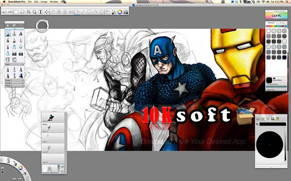Open the SketchBook Pro application menu

point(16,2)
